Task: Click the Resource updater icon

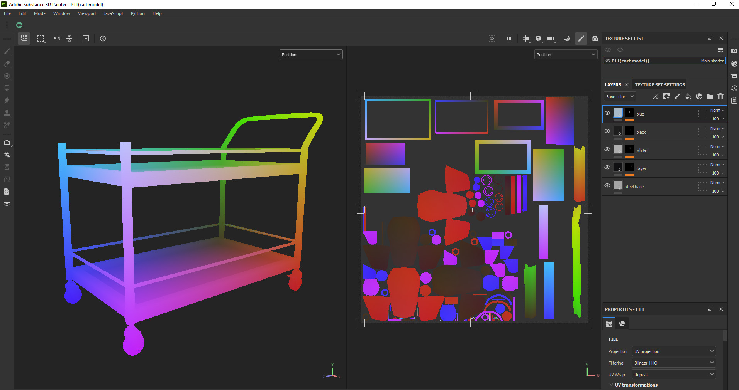Action: click(x=7, y=192)
